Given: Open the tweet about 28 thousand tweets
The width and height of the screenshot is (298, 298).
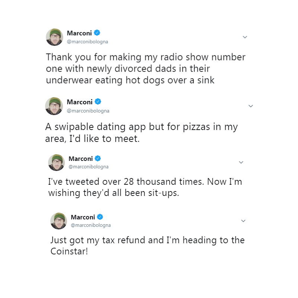Looking at the screenshot, I should tap(145, 187).
